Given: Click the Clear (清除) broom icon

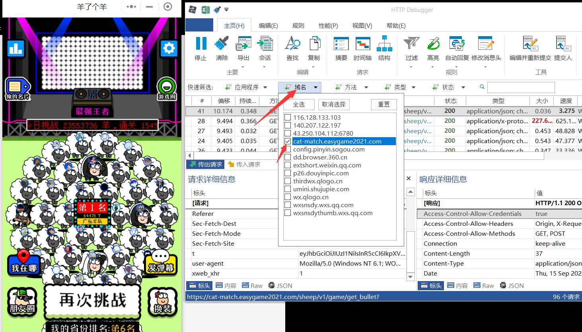Looking at the screenshot, I should tap(222, 44).
